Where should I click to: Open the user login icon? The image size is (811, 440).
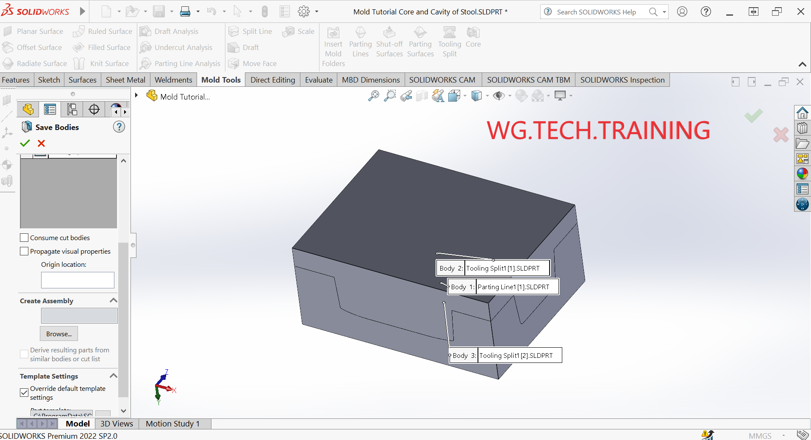682,11
